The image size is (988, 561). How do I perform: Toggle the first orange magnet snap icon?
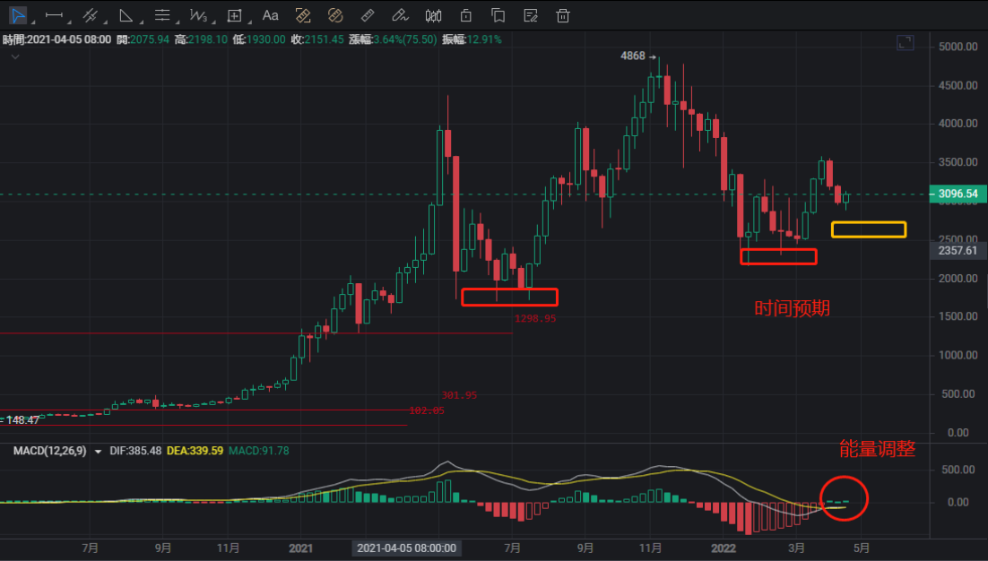pos(303,15)
